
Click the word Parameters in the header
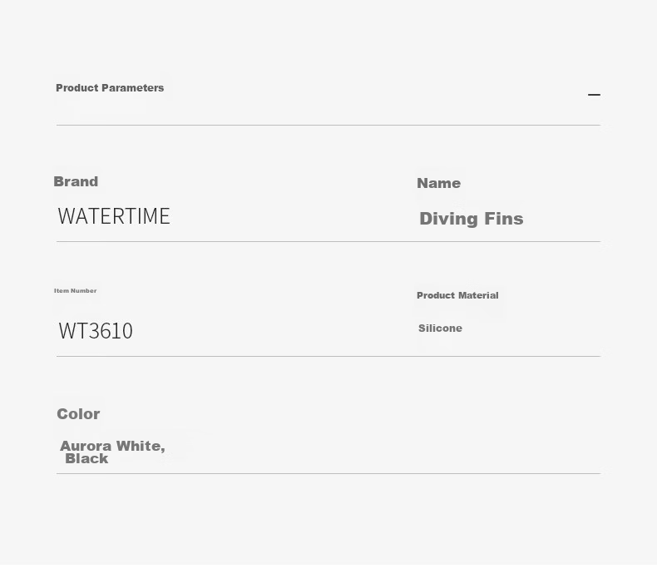coord(133,88)
